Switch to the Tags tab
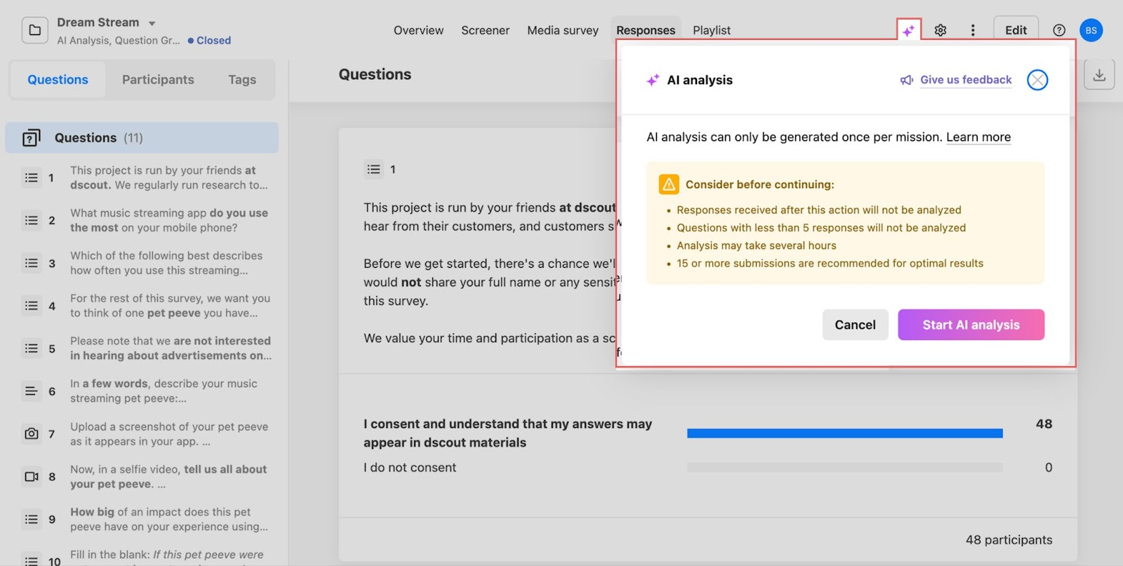Image resolution: width=1123 pixels, height=566 pixels. tap(241, 80)
